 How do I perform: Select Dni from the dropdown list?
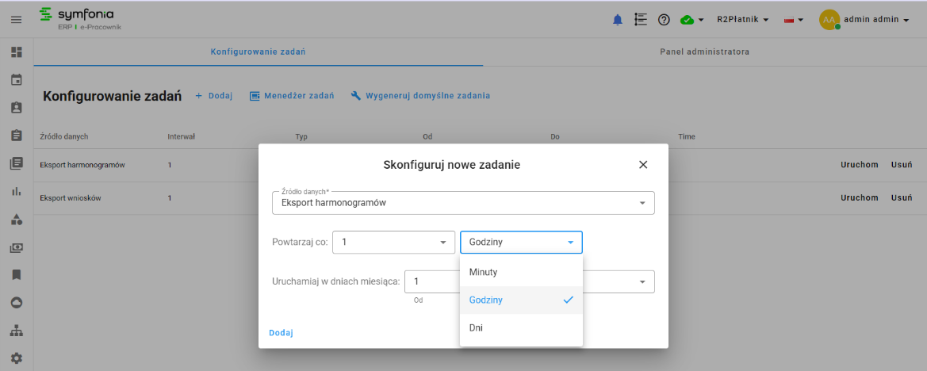tap(521, 327)
